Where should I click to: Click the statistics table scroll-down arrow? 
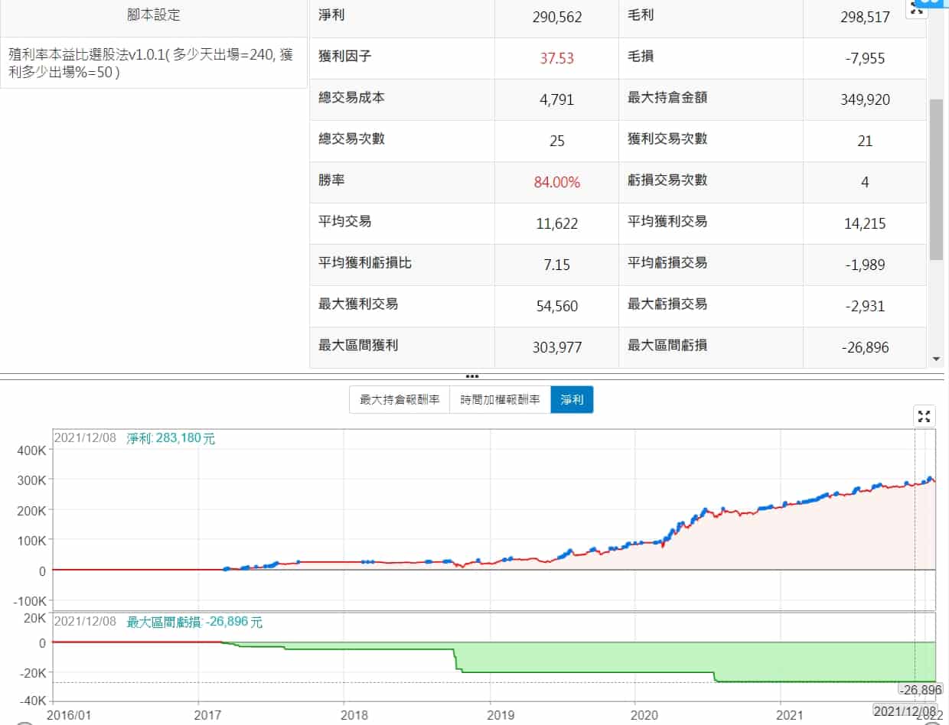(936, 358)
